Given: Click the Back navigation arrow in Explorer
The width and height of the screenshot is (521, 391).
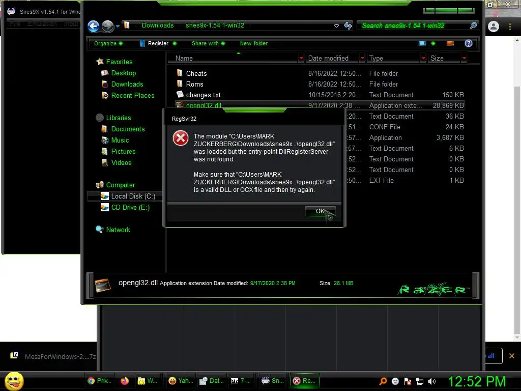Looking at the screenshot, I should (x=94, y=26).
